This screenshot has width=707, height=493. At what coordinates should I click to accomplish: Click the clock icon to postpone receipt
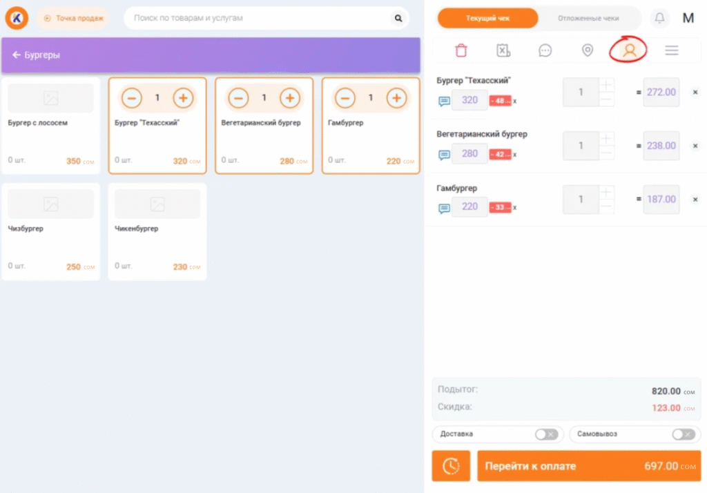(451, 466)
